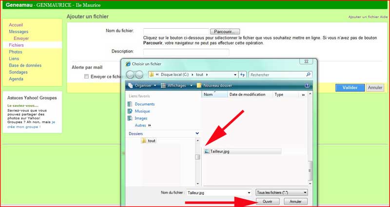Click the forward navigation arrow in file dialog
The height and width of the screenshot is (207, 390).
point(139,75)
